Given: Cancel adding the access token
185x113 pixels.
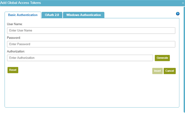Looking at the screenshot, I should (170, 71).
